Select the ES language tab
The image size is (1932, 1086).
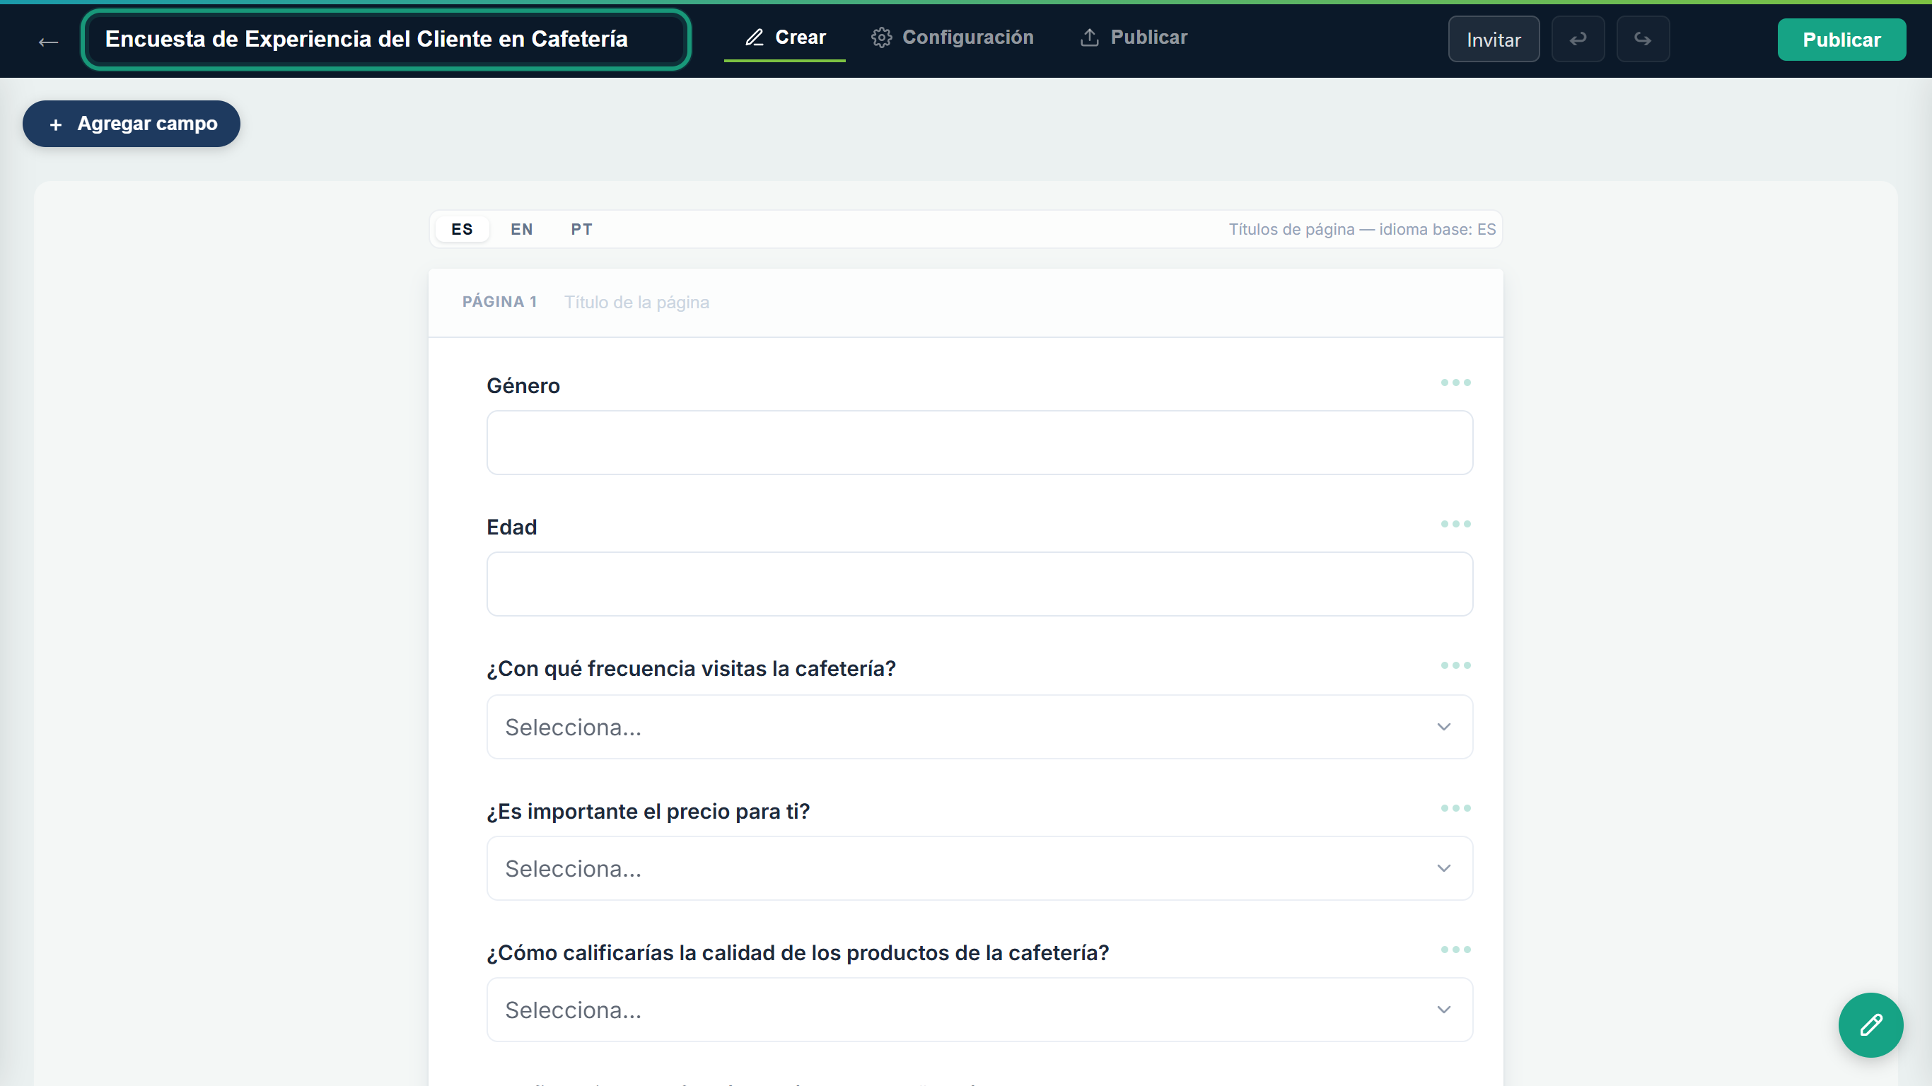(462, 230)
